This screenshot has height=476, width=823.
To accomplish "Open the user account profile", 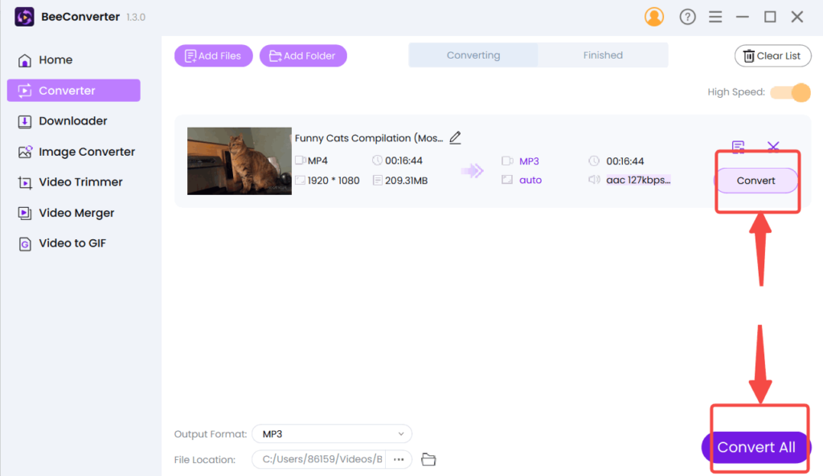I will [654, 16].
